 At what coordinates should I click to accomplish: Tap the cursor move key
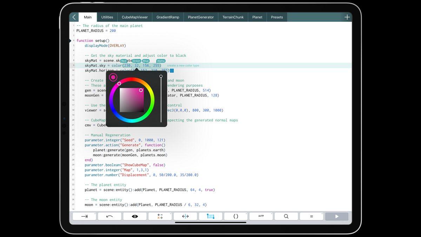click(185, 216)
